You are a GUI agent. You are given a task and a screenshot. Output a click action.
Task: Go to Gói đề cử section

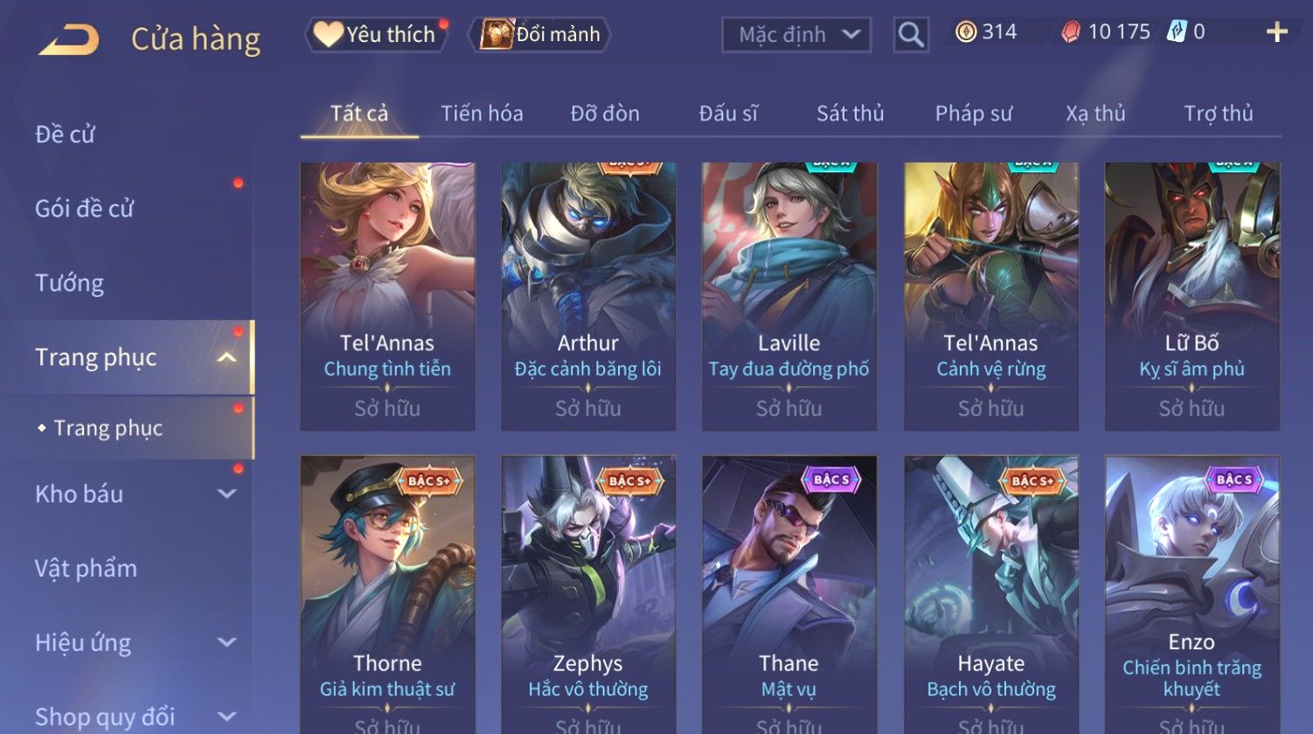click(84, 209)
